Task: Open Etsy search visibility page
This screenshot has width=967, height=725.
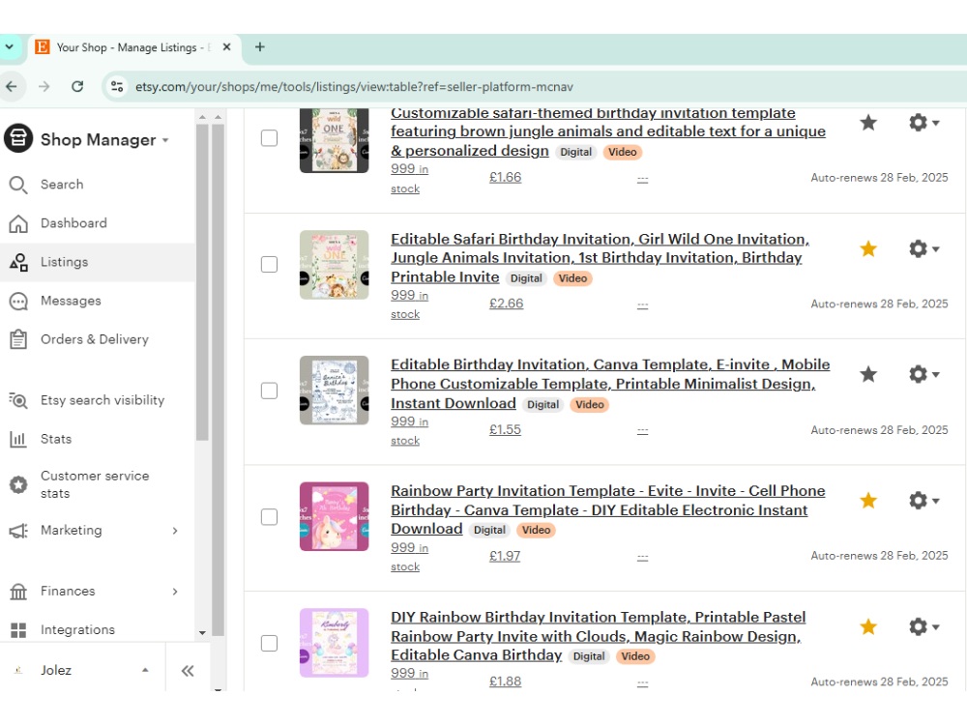Action: 98,401
